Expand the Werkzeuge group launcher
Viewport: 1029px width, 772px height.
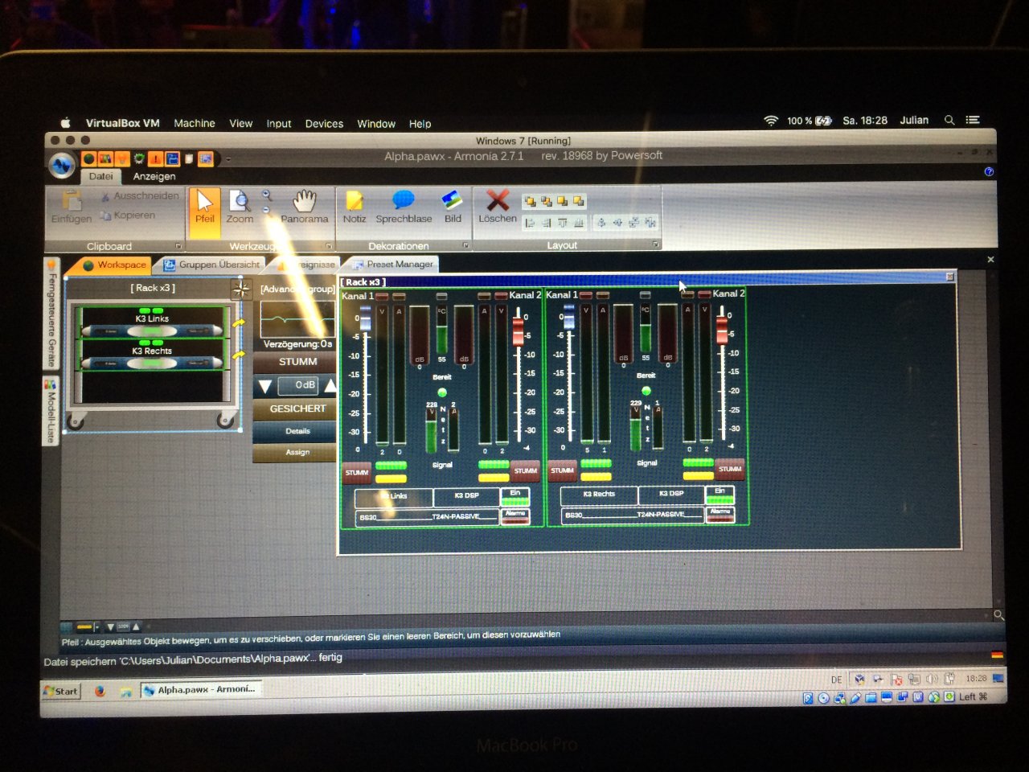click(x=329, y=246)
